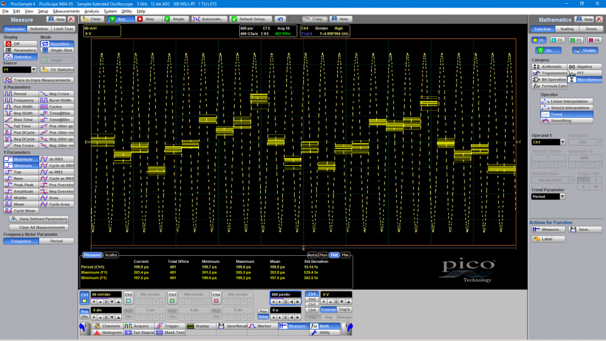Screen dimensions: 606x341
Task: Select Period as frequency meter parameter
Action: tap(57, 241)
